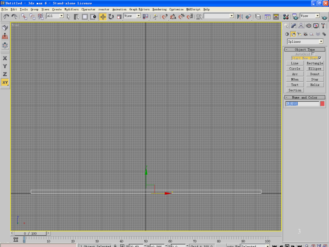Click Bind to Space Warp icon
The height and width of the screenshot is (247, 329).
(x=41, y=16)
